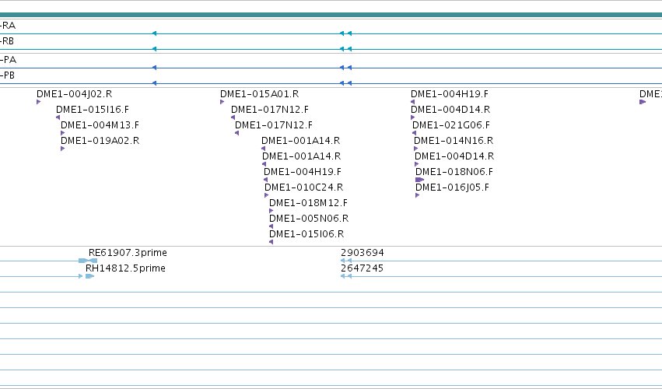This screenshot has width=662, height=389.
Task: Select the DME1-004J02.R feature label
Action: [75, 94]
